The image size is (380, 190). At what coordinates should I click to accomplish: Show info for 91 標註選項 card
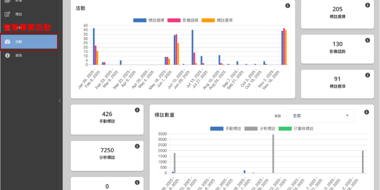[x=367, y=75]
